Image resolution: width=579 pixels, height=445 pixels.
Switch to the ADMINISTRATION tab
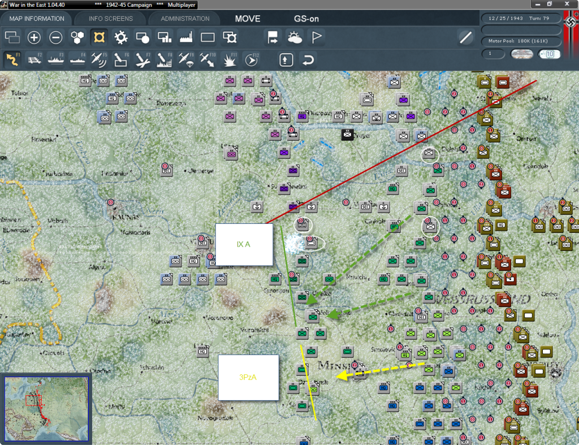pos(185,19)
